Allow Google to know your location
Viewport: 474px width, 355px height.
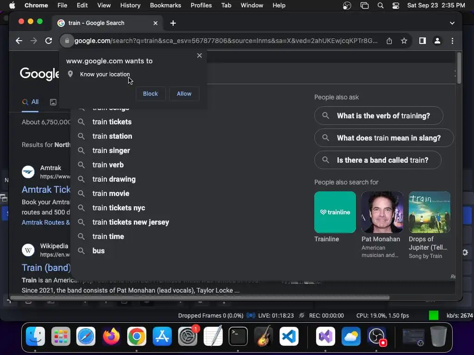click(184, 93)
